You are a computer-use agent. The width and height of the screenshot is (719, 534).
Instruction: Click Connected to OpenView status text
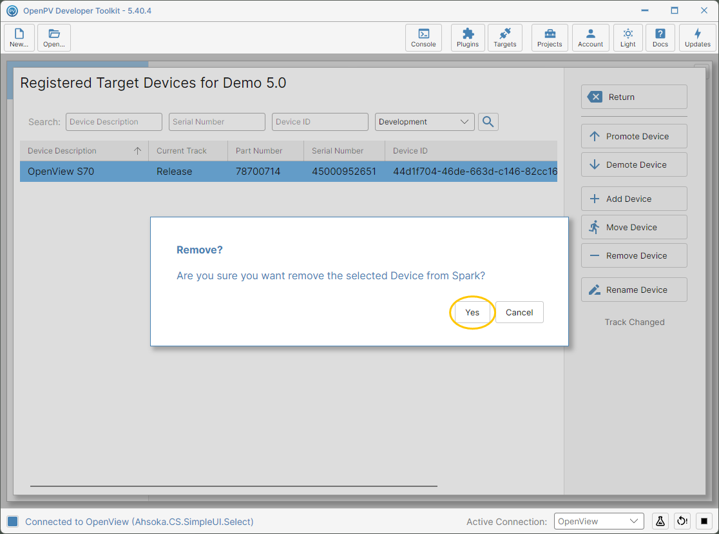pyautogui.click(x=139, y=522)
